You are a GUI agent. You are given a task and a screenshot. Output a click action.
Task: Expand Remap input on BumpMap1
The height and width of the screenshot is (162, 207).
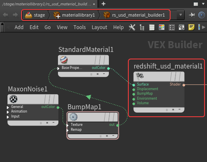pos(67,130)
